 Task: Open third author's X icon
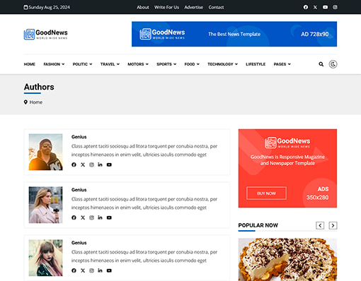(83, 270)
